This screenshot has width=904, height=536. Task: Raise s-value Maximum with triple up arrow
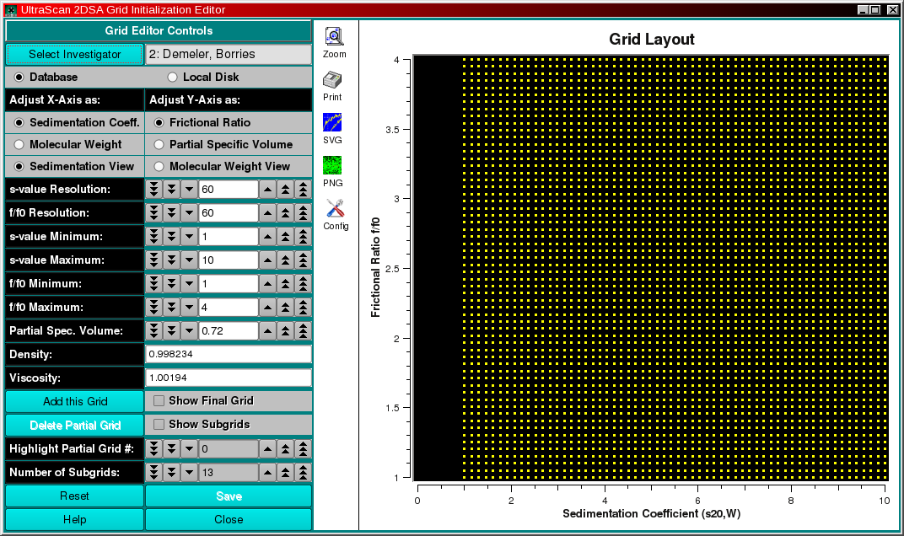[304, 260]
